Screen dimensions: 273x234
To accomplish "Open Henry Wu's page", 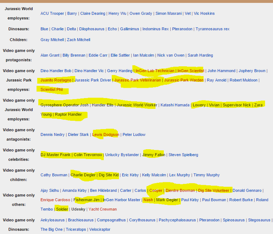I will coord(117,14).
